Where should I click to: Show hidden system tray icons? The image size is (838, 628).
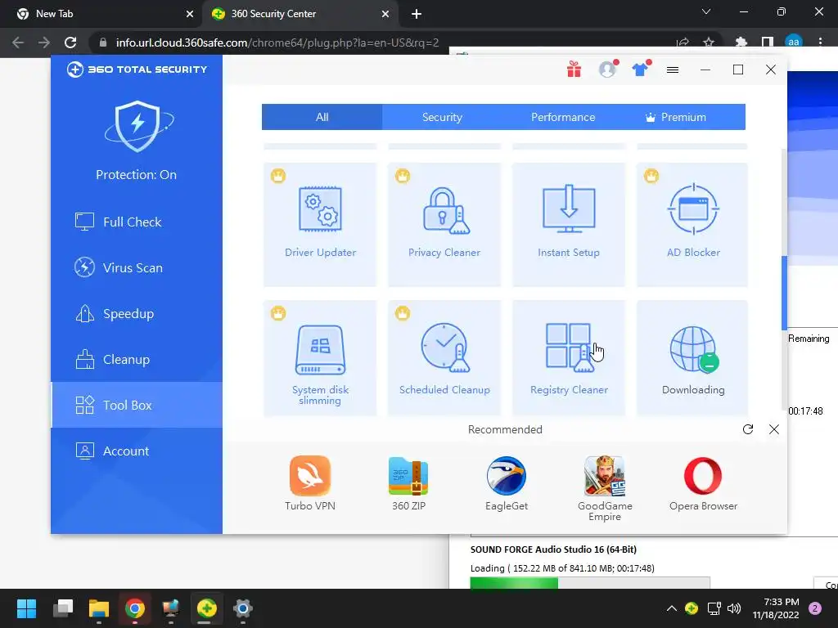[x=672, y=608]
